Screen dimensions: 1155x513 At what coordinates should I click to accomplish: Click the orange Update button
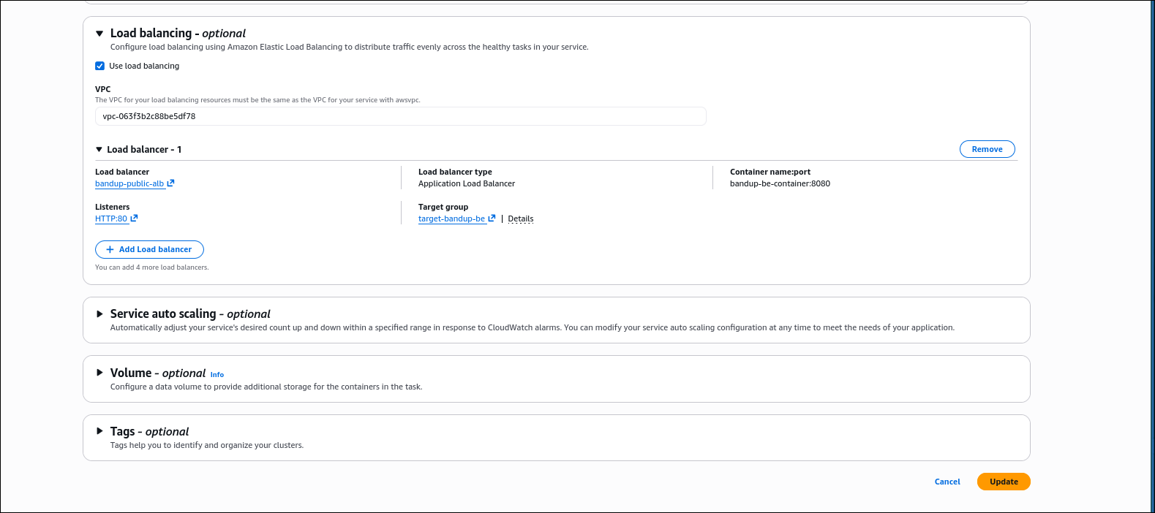[1004, 482]
